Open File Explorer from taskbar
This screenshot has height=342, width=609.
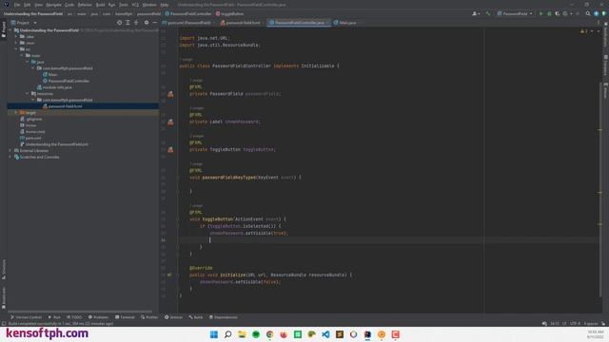coord(242,334)
